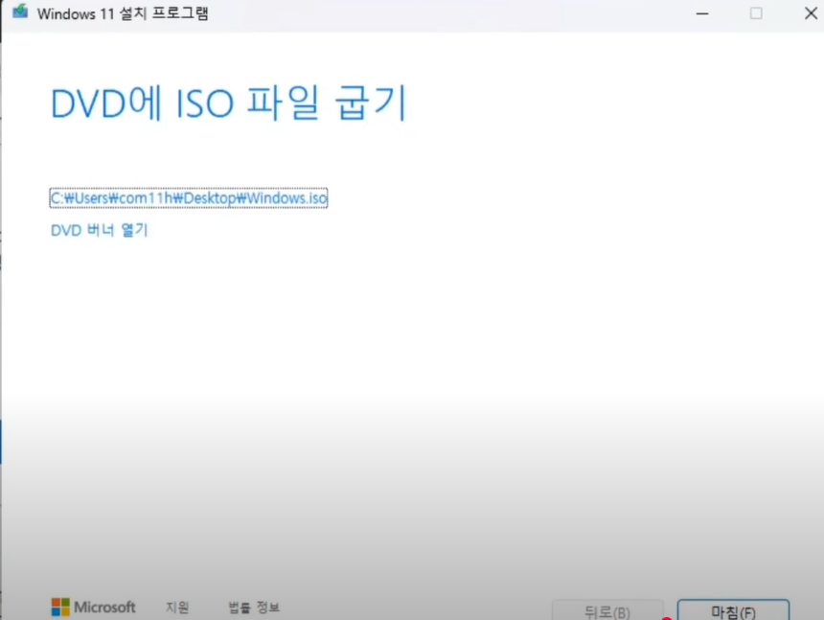Open the 법률 정보 legal info link
This screenshot has width=824, height=620.
(254, 607)
